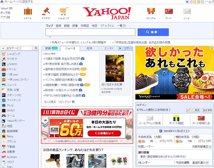Open the ヘルプ link at top right
Image resolution: width=214 pixels, height=168 pixels.
click(210, 2)
